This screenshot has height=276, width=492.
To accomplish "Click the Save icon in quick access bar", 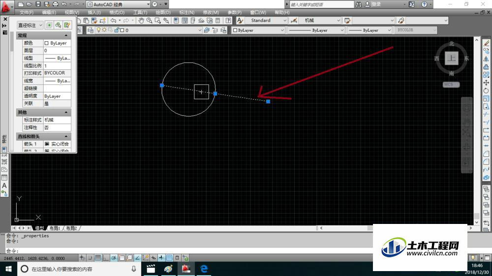I will click(x=38, y=4).
